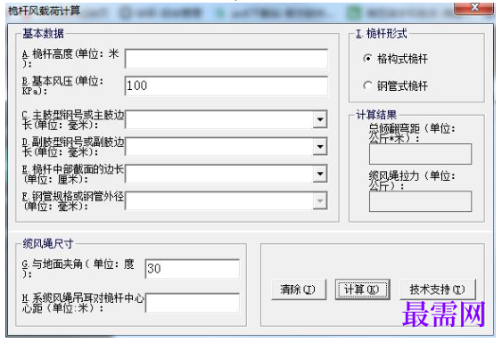
Task: Click the 最需网 watermark logo
Action: point(444,314)
